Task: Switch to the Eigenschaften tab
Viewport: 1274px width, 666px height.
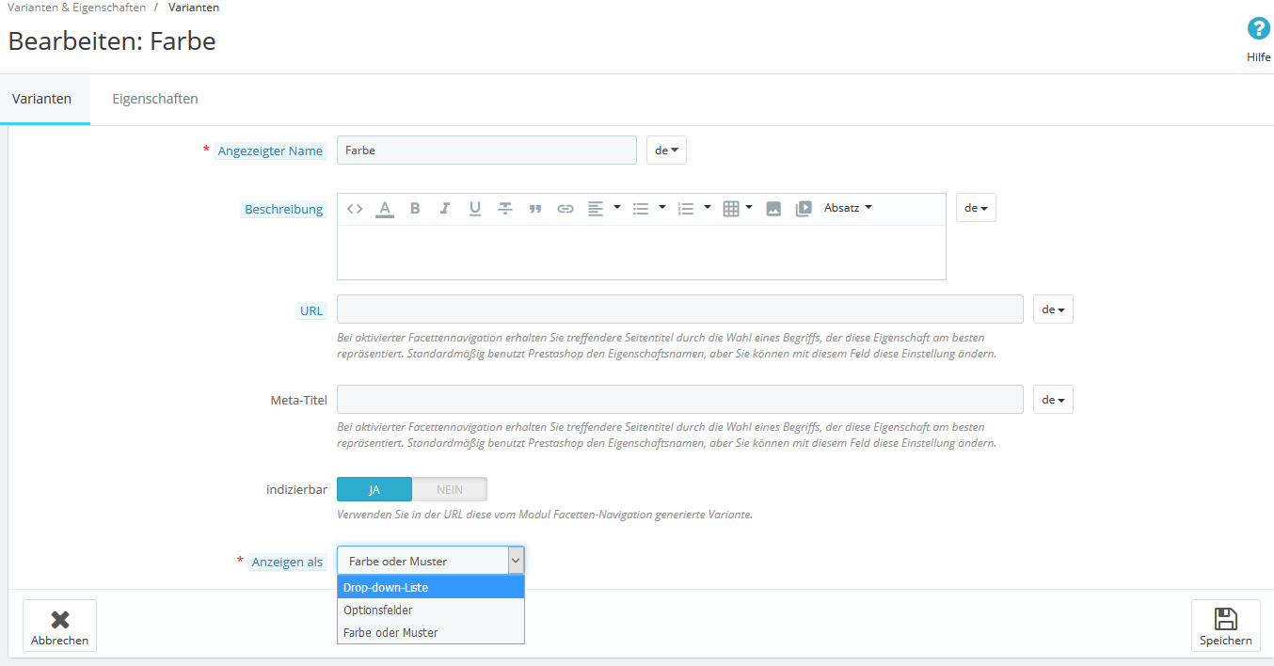Action: coord(155,99)
